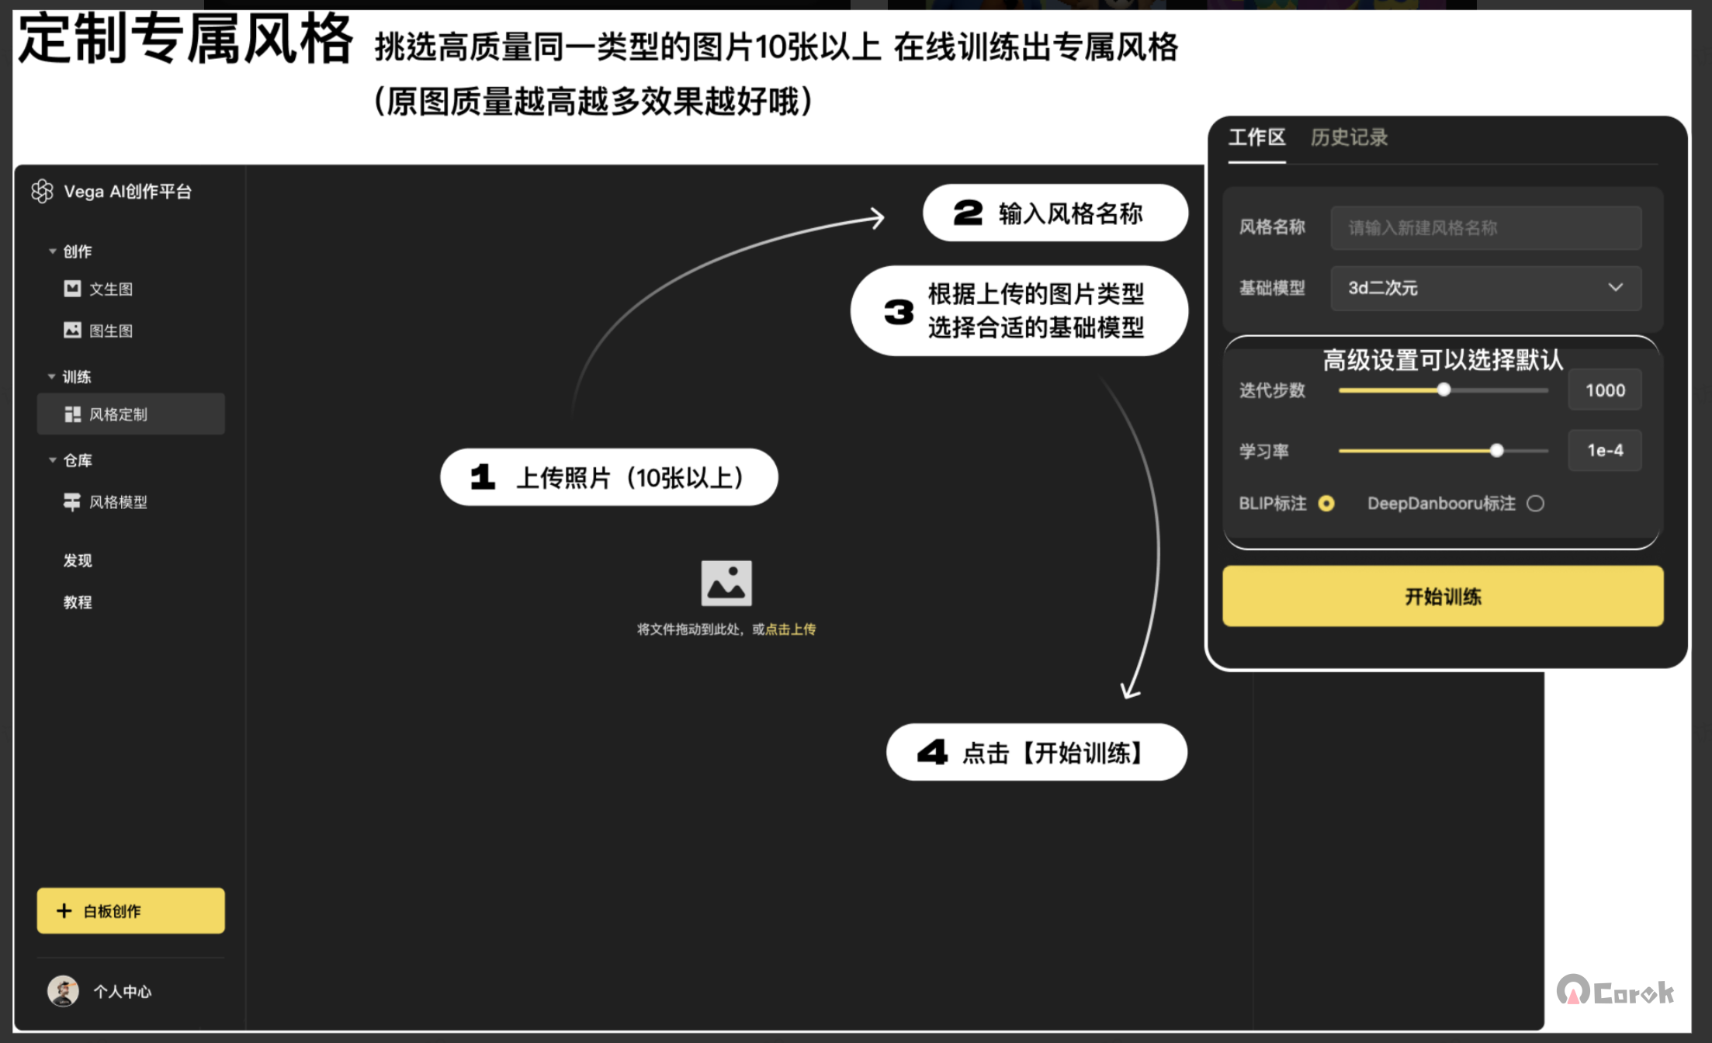Screen dimensions: 1712x1043
Task: Collapse the 创作 sidebar section
Action: pyautogui.click(x=52, y=251)
